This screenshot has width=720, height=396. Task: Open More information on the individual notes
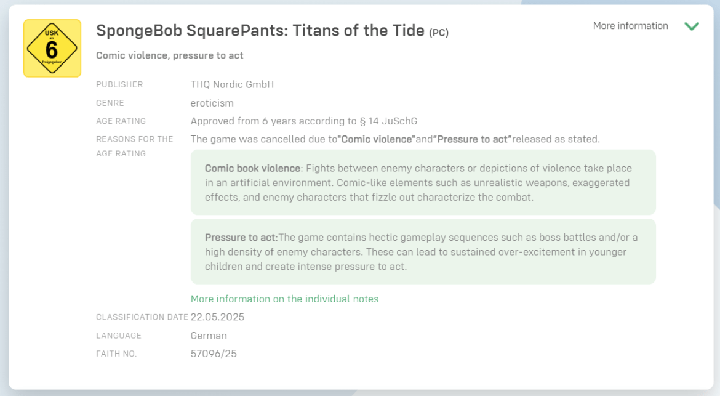(x=284, y=299)
